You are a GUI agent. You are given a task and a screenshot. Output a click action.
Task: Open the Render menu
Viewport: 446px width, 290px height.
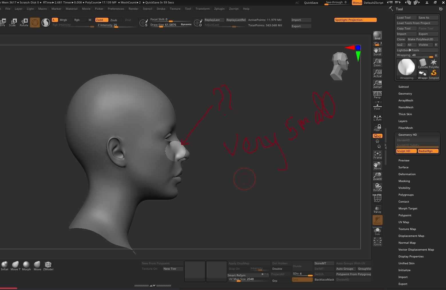133,9
